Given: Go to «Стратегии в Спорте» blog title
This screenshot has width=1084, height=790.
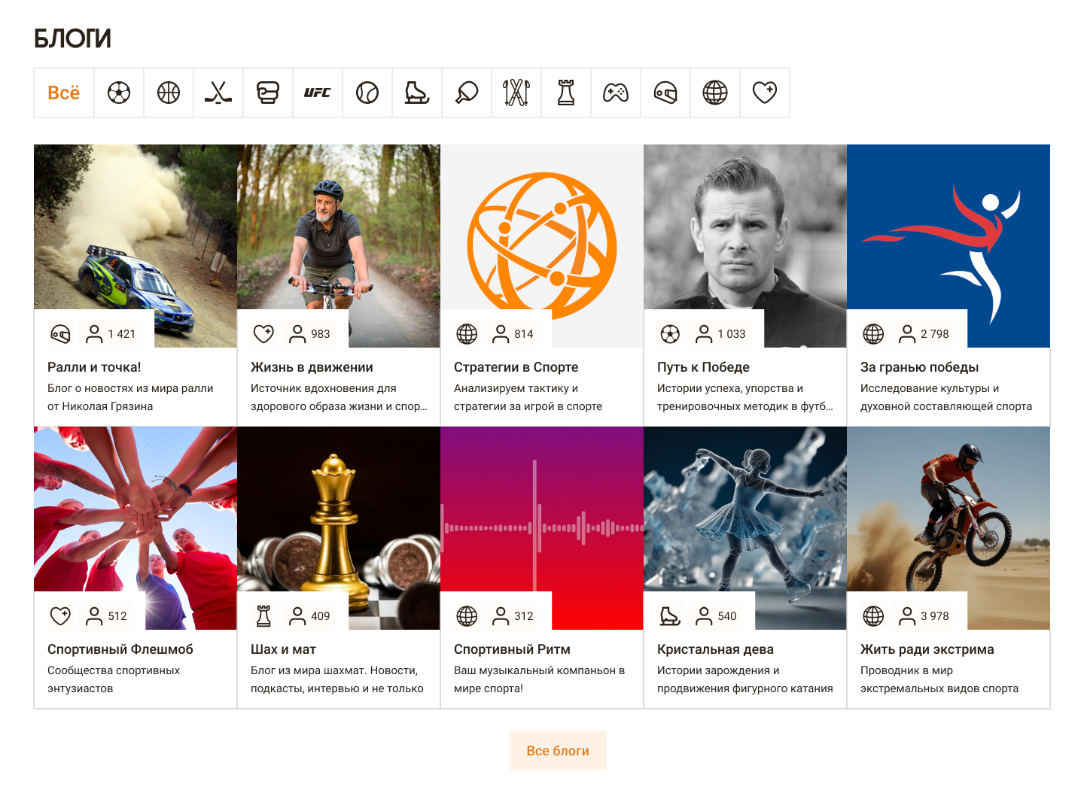Looking at the screenshot, I should [x=516, y=367].
